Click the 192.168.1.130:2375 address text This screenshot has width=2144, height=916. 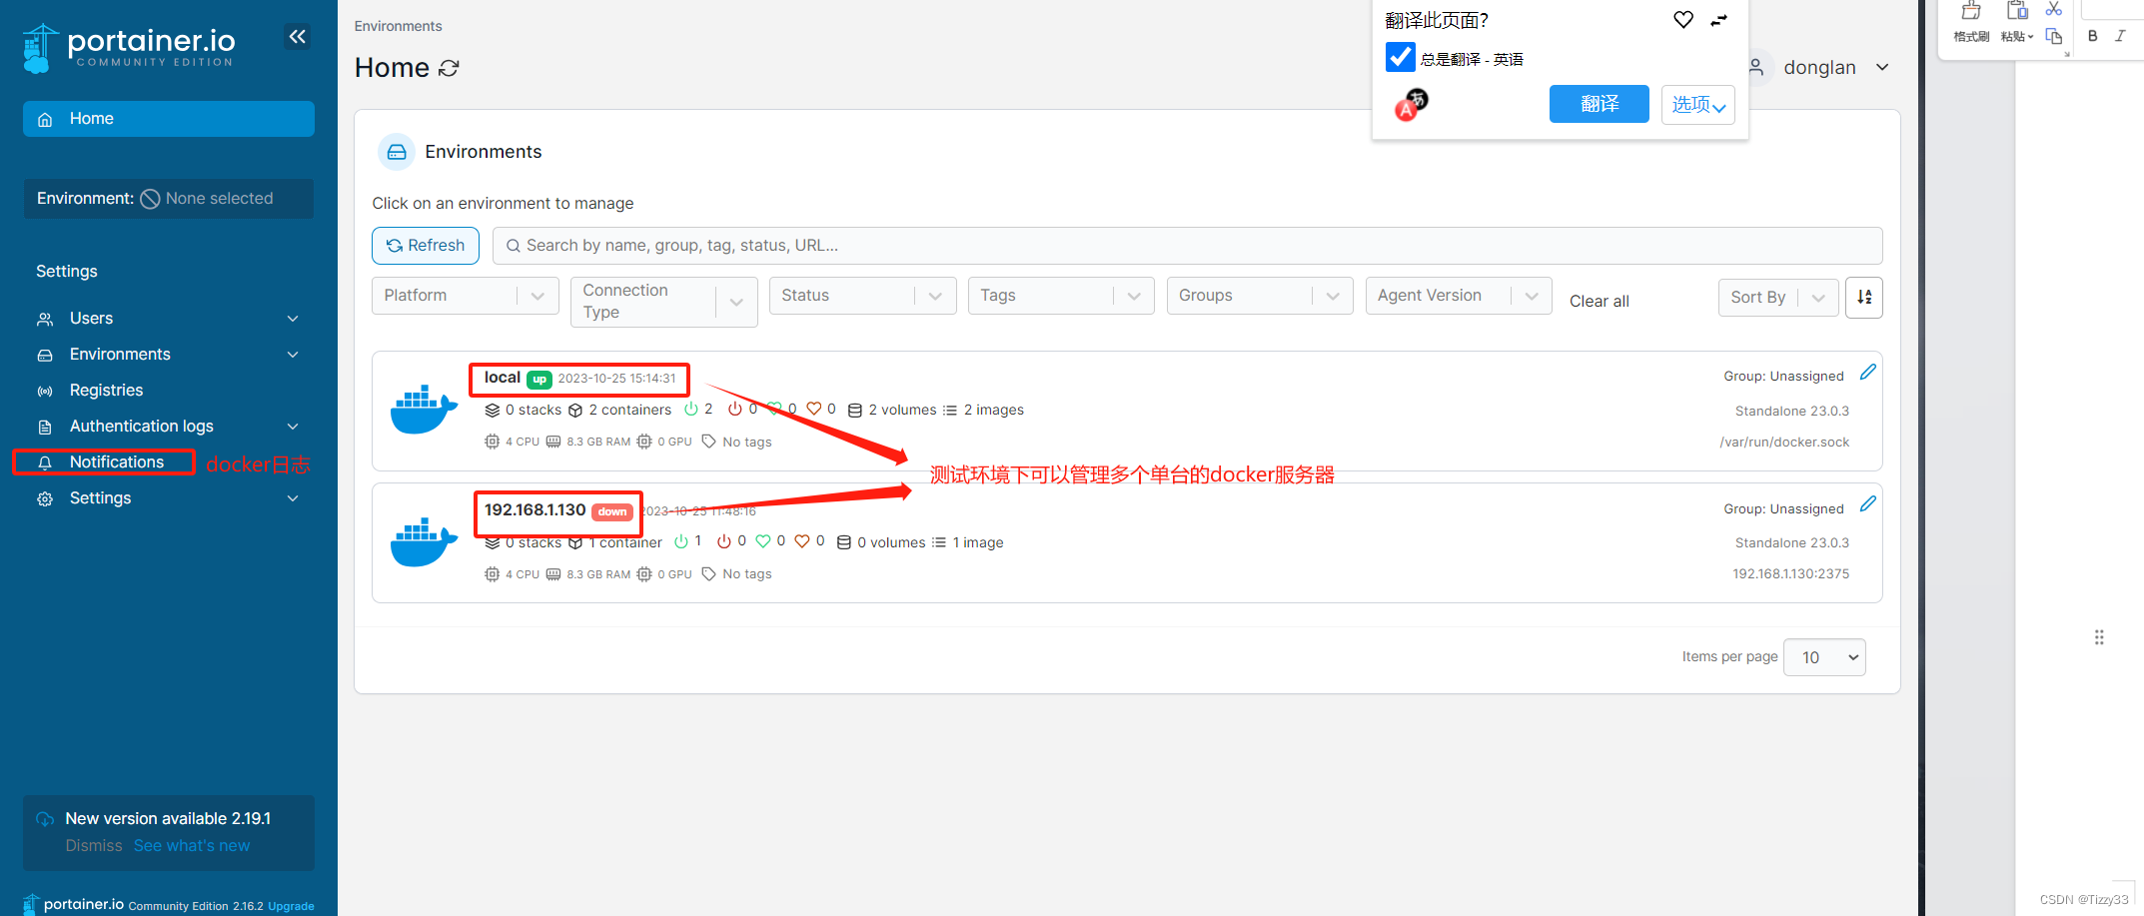1790,574
